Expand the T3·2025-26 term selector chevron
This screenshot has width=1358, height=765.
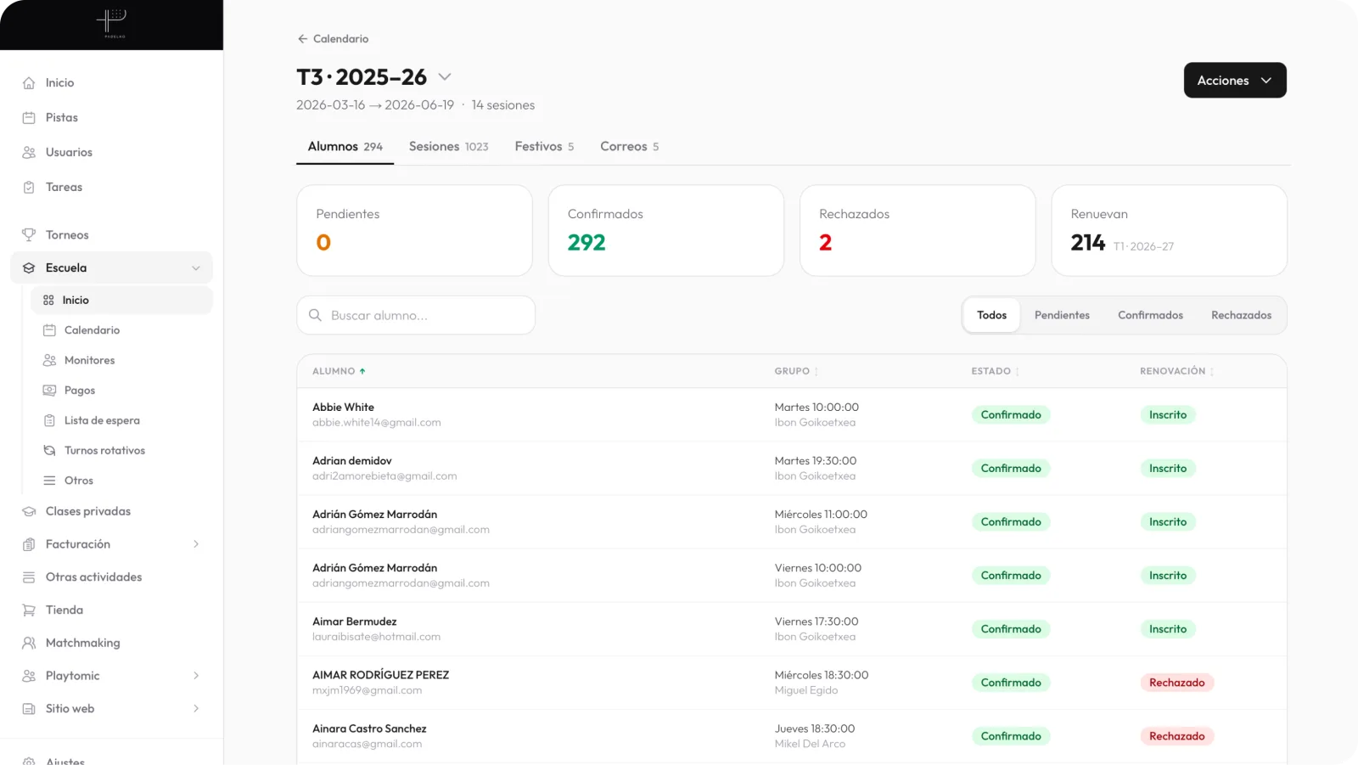pos(445,77)
